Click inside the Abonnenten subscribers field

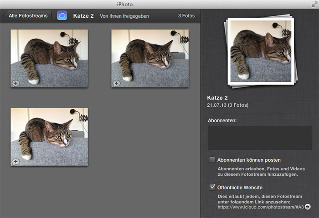(260, 138)
